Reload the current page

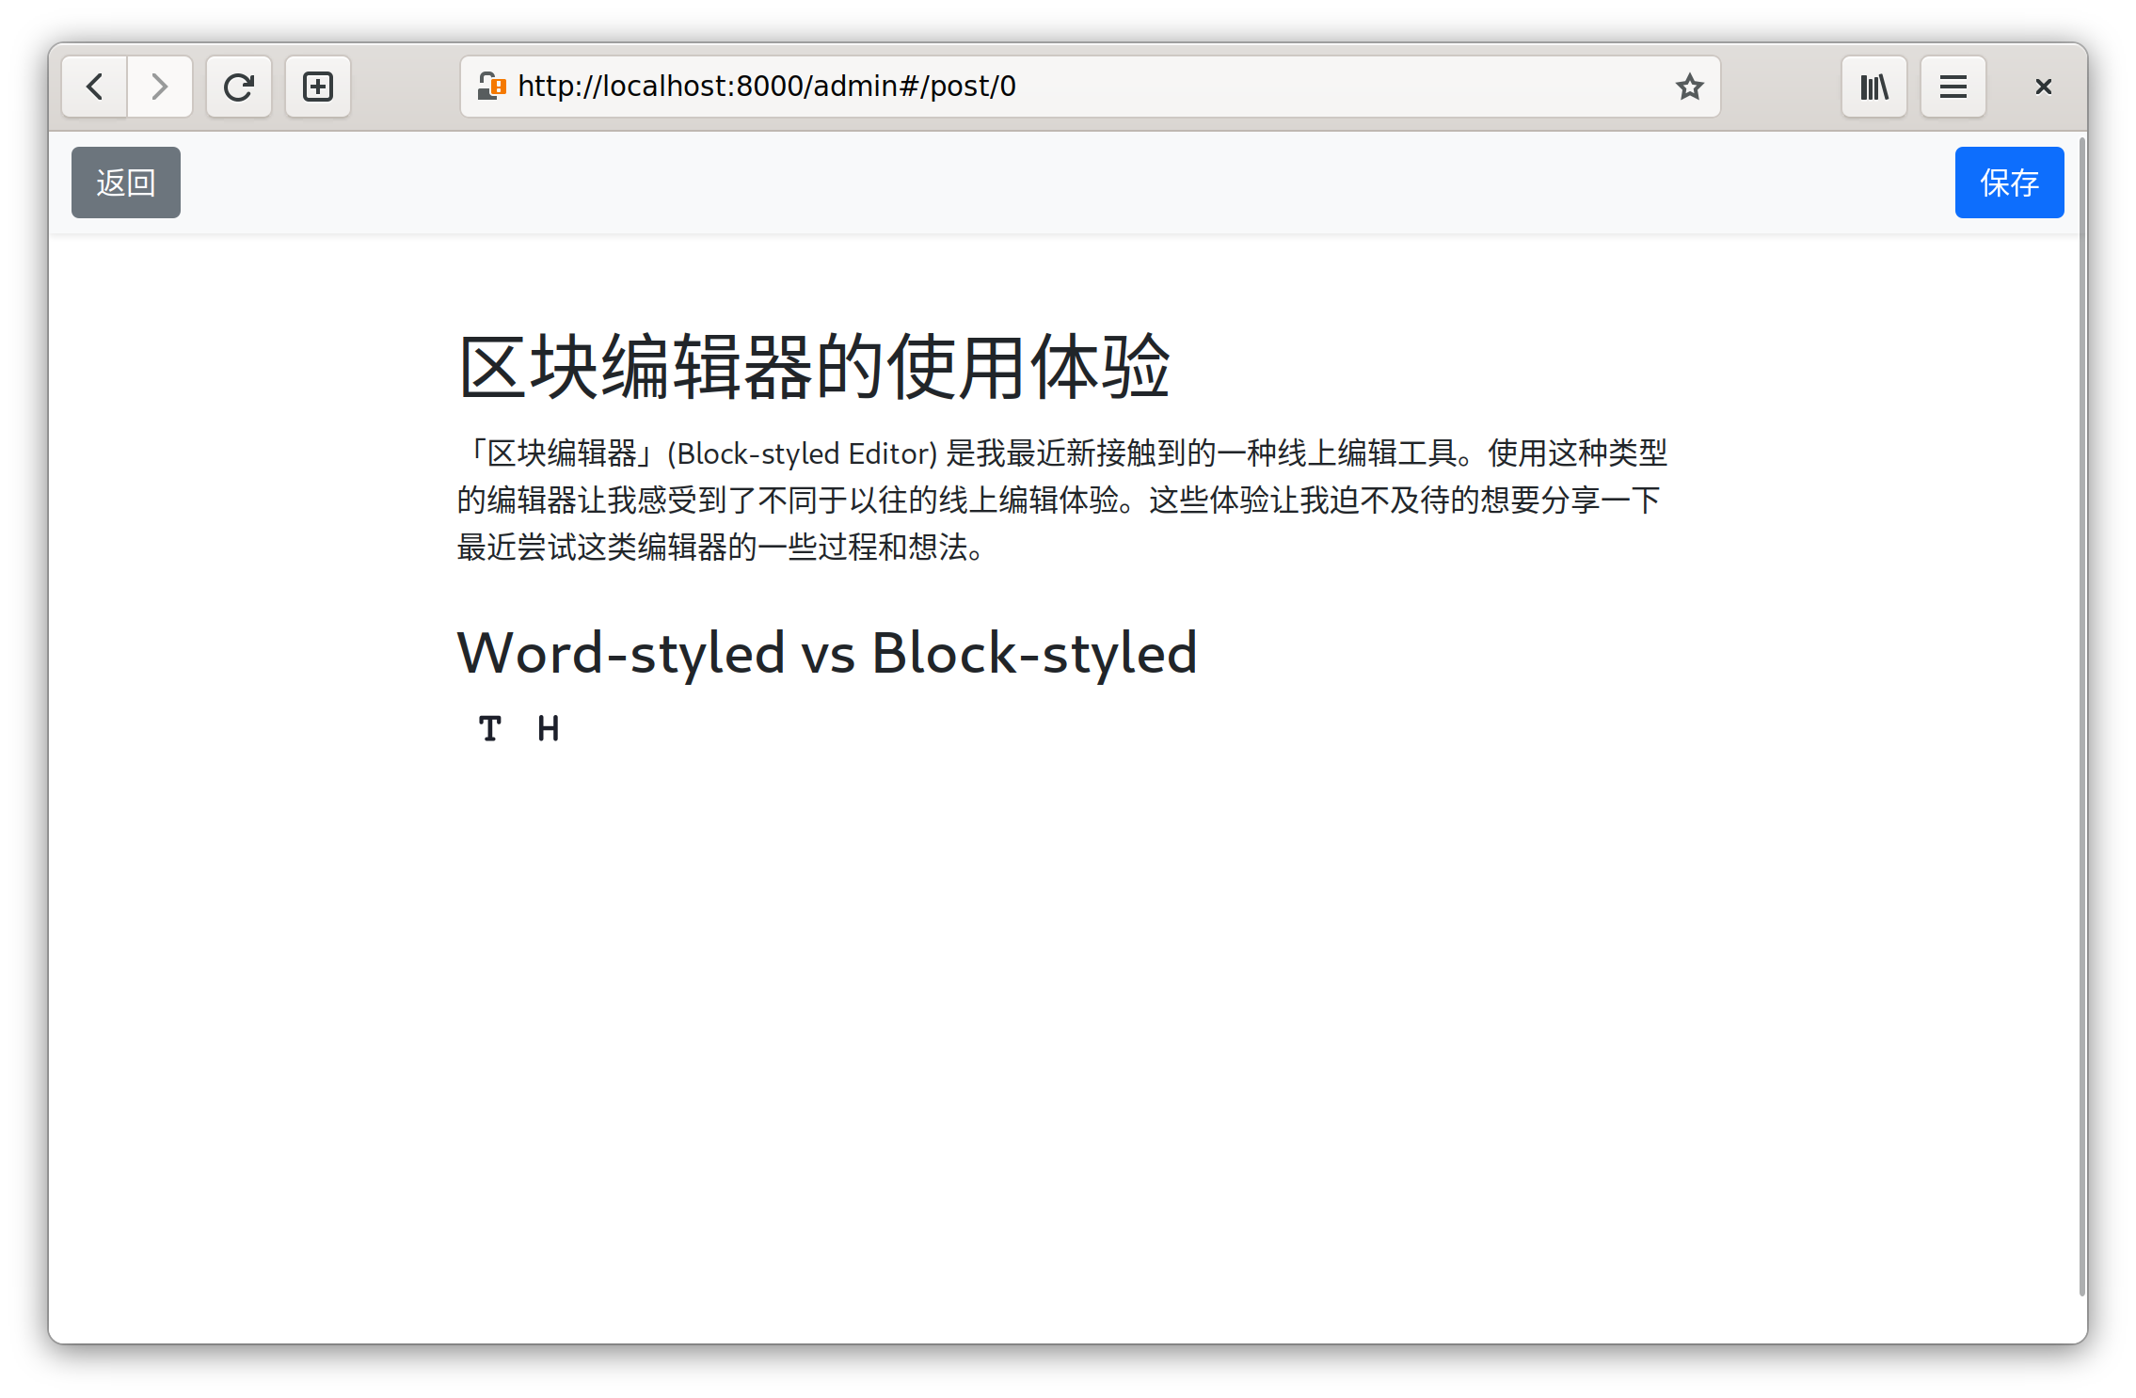[x=239, y=87]
